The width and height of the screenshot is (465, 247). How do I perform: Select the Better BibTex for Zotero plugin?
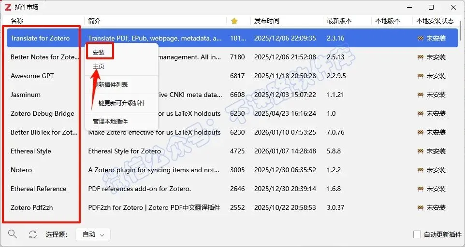pos(44,132)
